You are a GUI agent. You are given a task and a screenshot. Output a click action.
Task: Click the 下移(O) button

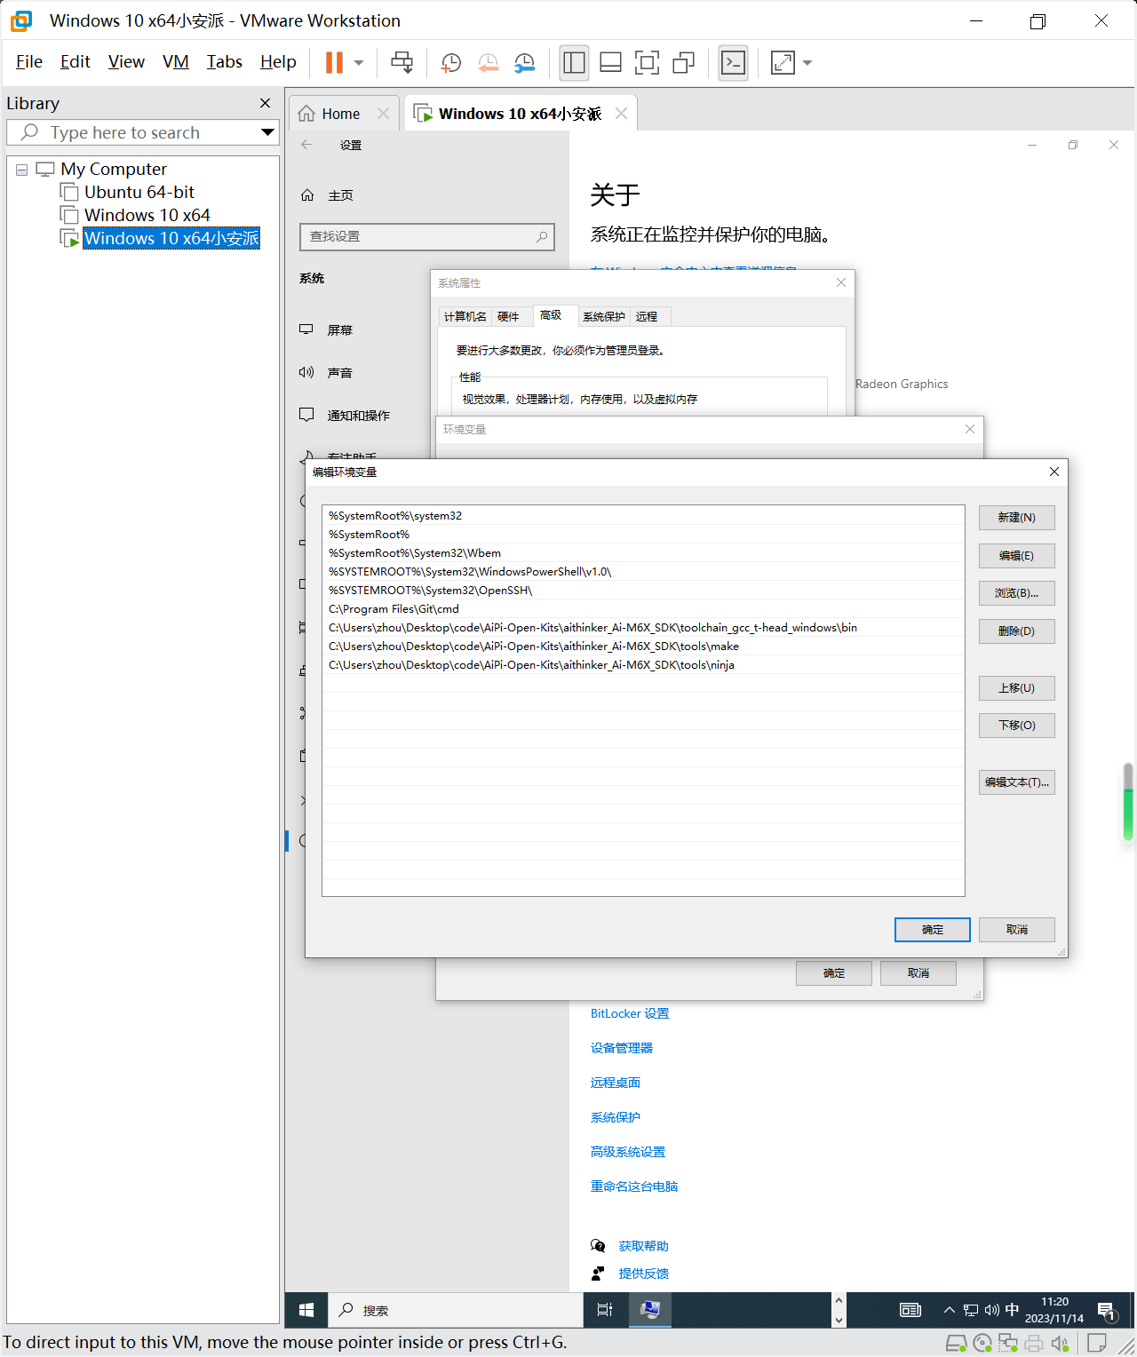[1017, 726]
